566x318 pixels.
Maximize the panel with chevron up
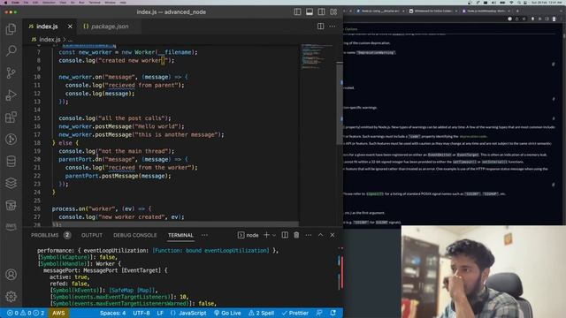click(320, 235)
